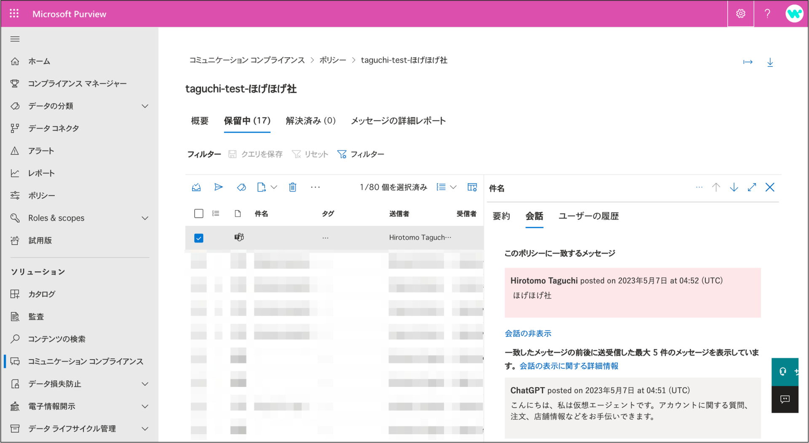Collapse the navigation pane with the hamburger icon

pos(15,39)
